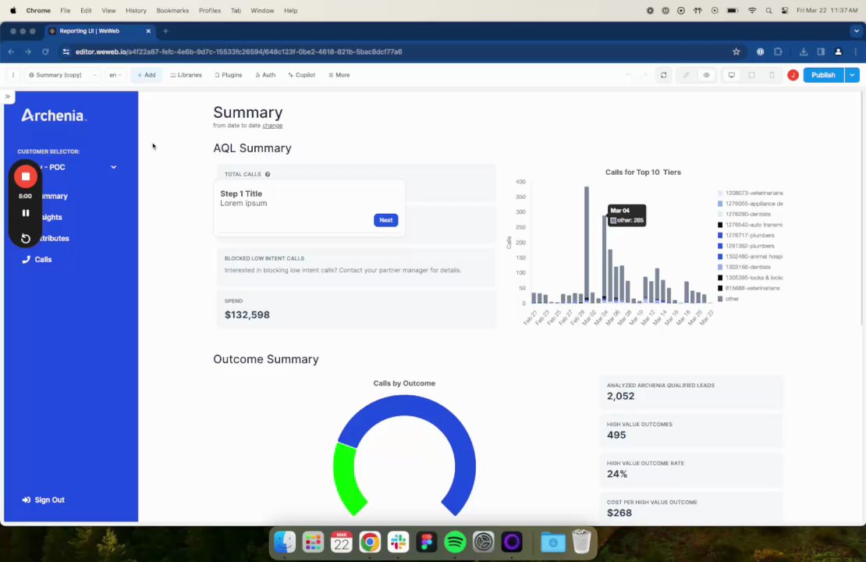Select the desktop viewport icon
866x562 pixels.
[732, 75]
